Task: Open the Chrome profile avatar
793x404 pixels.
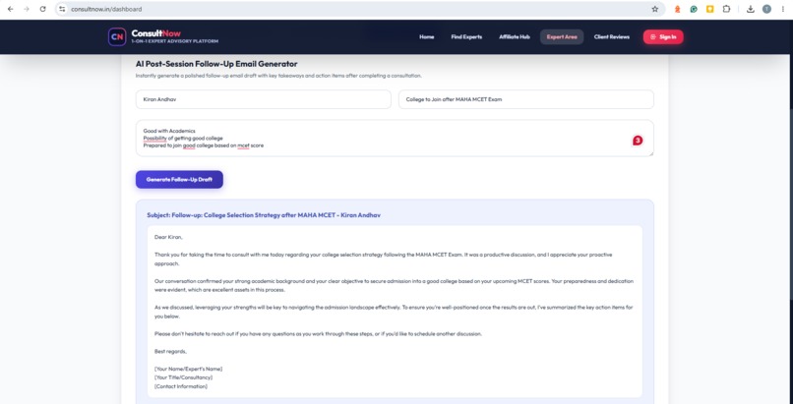Action: point(766,9)
